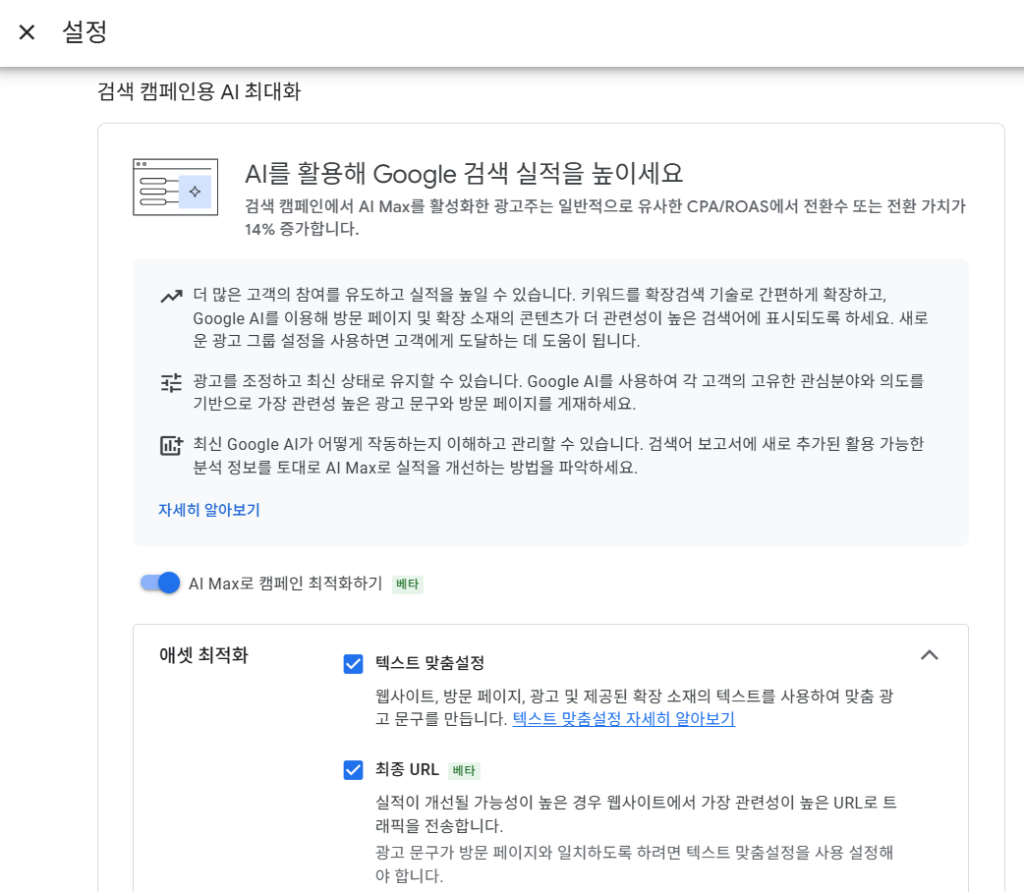The height and width of the screenshot is (892, 1024).
Task: Click the 최종 URL label
Action: coord(407,769)
